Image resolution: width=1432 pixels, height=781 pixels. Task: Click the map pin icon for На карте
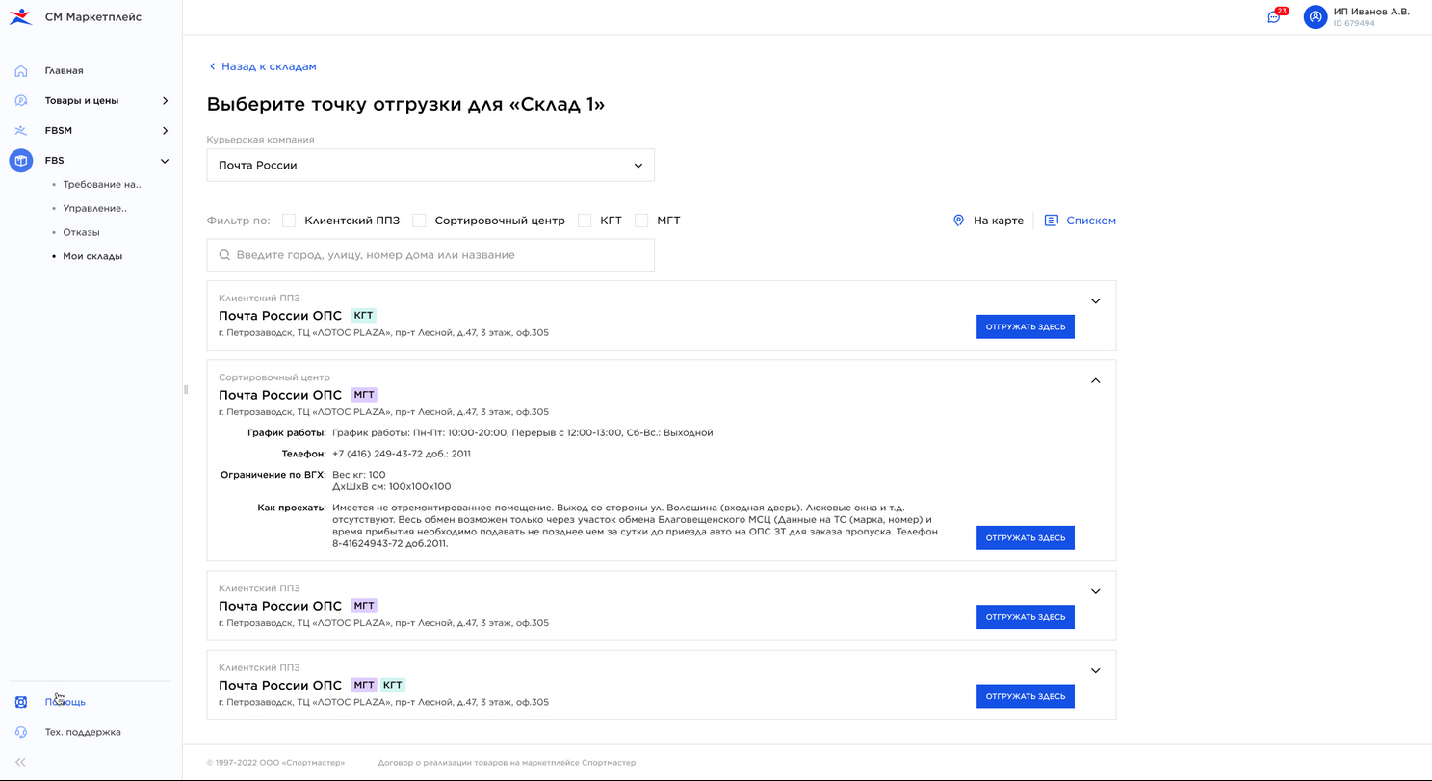click(958, 221)
